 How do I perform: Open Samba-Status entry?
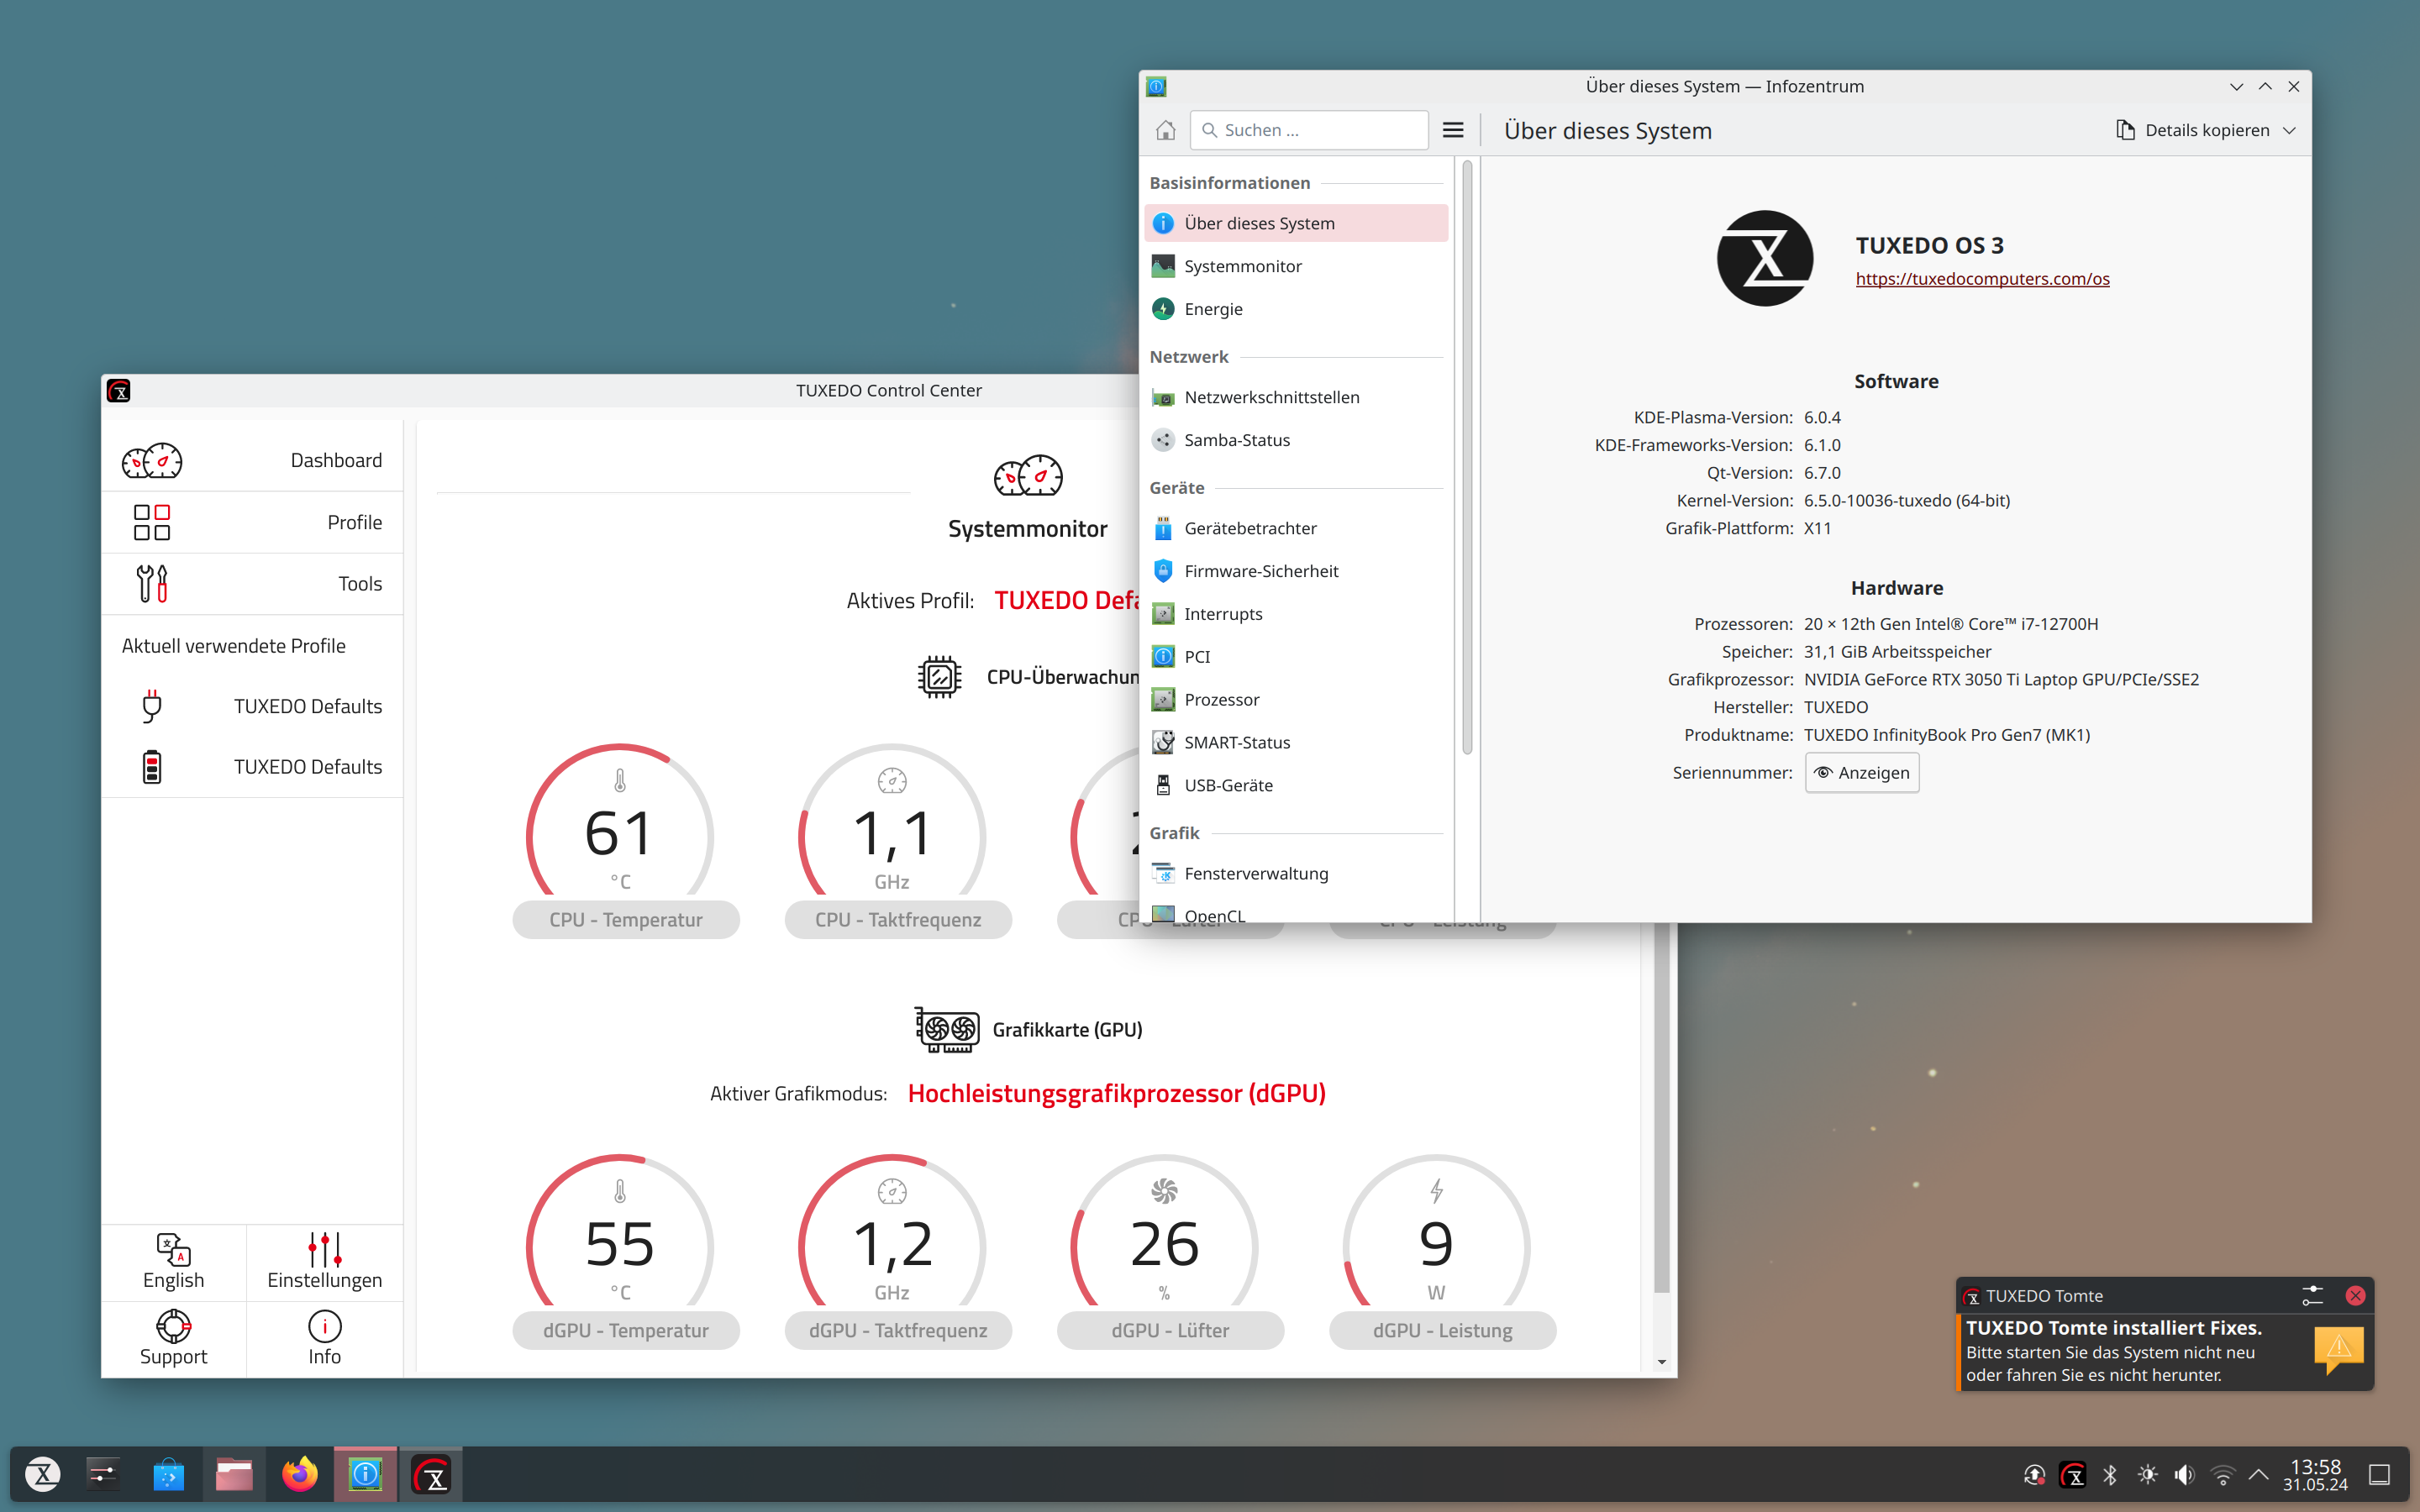(x=1296, y=440)
